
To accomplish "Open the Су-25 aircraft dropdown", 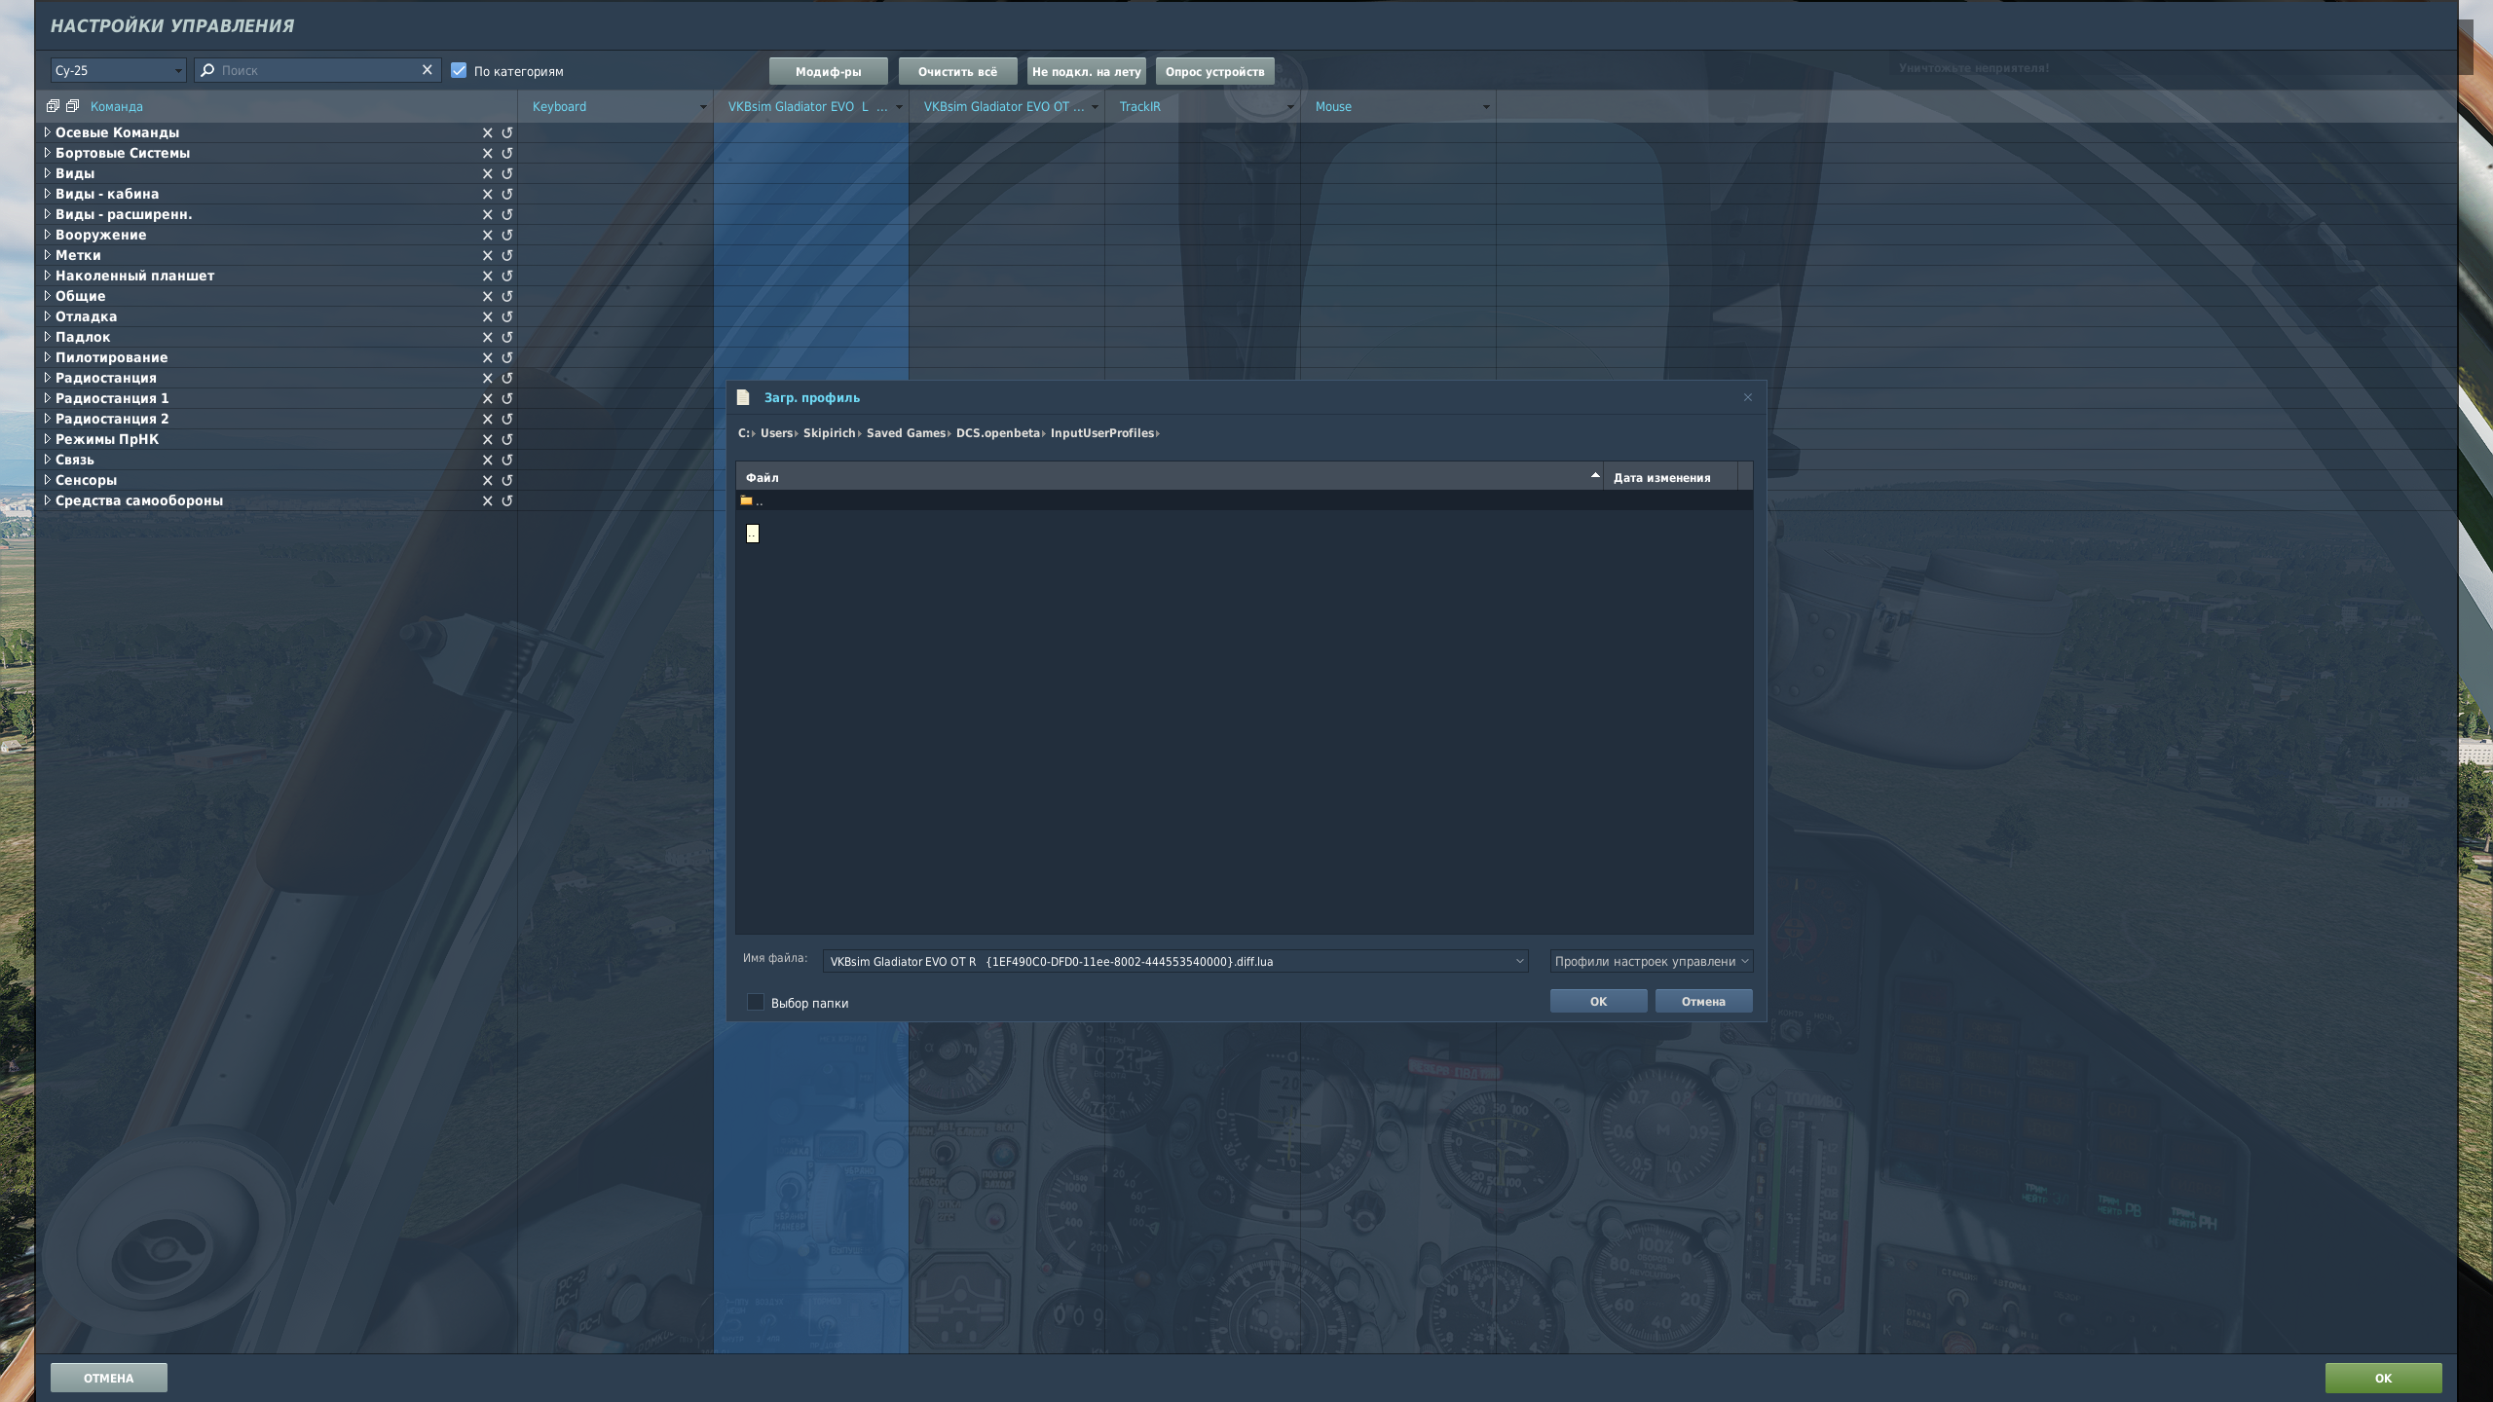I will pyautogui.click(x=118, y=70).
